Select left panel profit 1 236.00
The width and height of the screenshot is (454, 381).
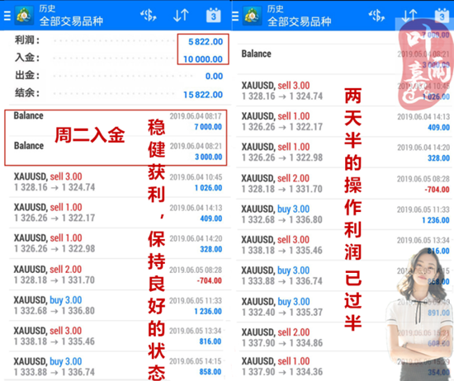[208, 311]
